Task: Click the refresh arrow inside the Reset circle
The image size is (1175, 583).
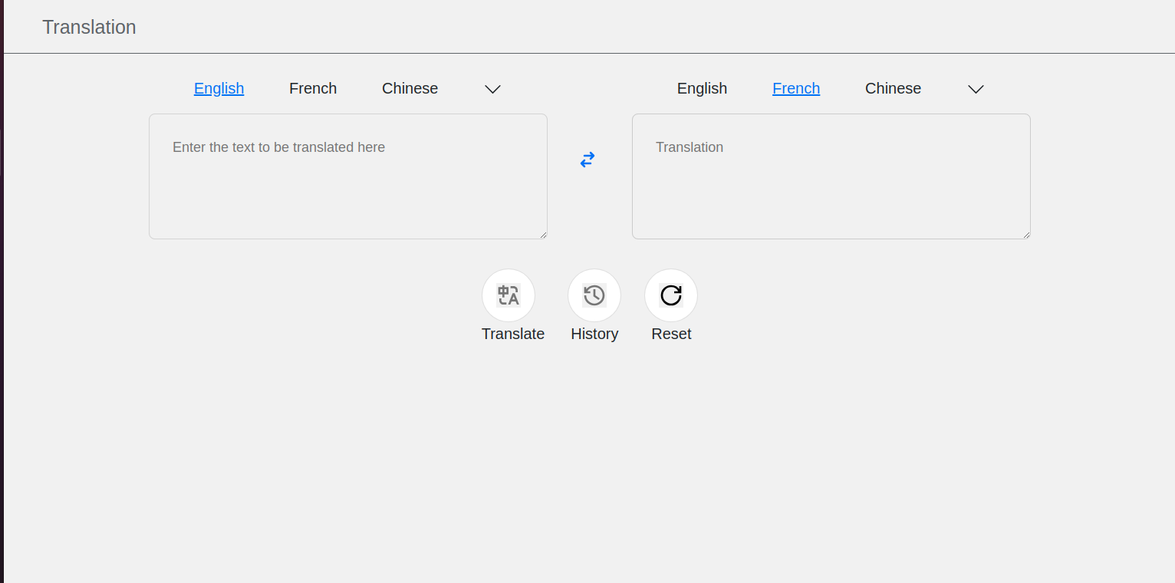Action: pyautogui.click(x=670, y=295)
